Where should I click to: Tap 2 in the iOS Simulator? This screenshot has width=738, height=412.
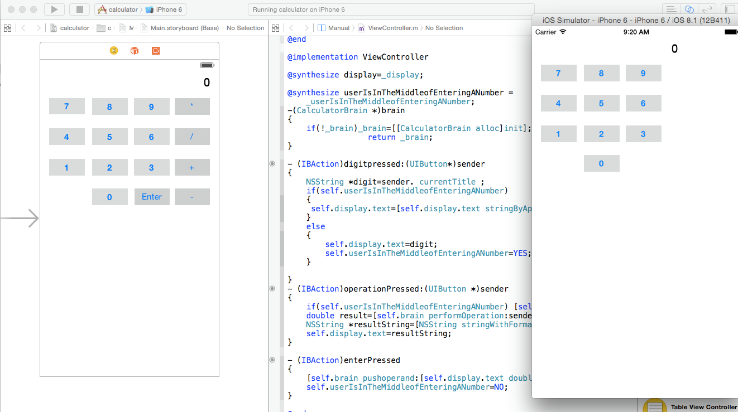601,134
